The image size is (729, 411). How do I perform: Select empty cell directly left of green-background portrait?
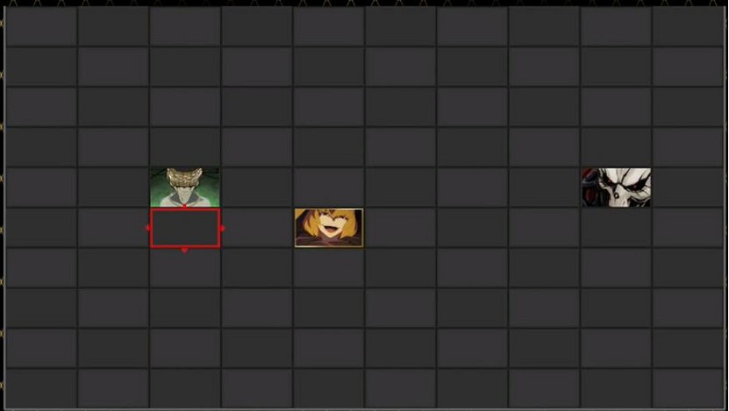(x=113, y=188)
